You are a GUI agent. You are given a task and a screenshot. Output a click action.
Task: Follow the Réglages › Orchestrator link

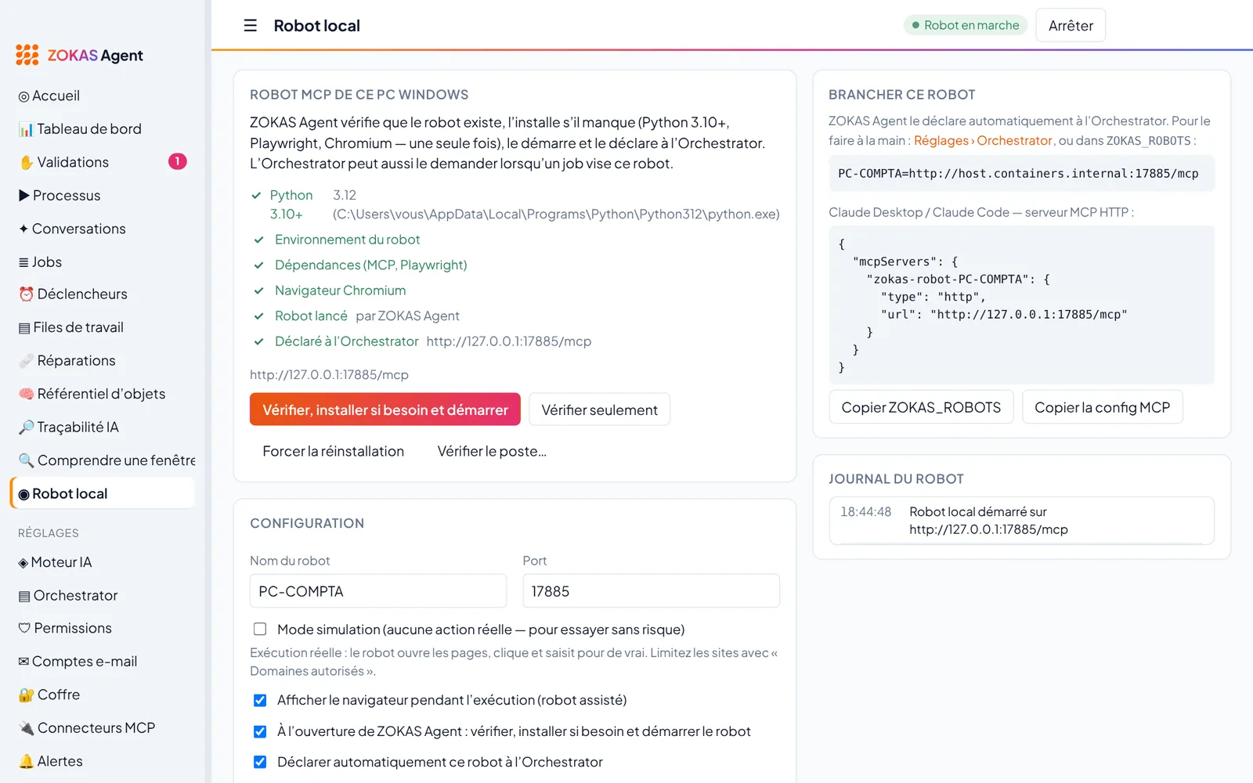pos(983,141)
